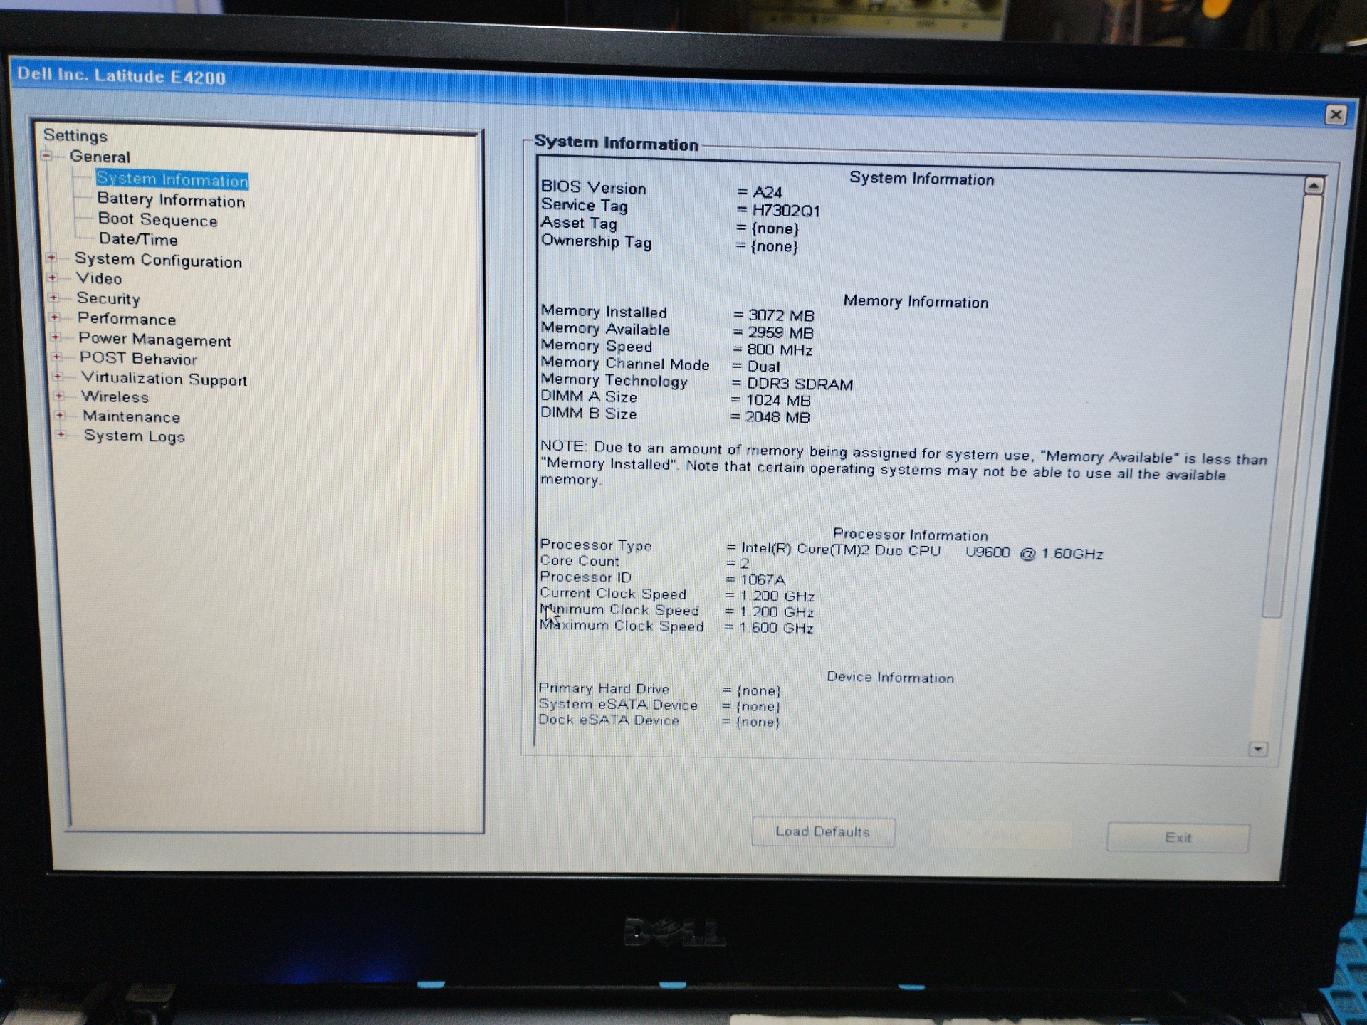Expand the Performance node

point(55,317)
